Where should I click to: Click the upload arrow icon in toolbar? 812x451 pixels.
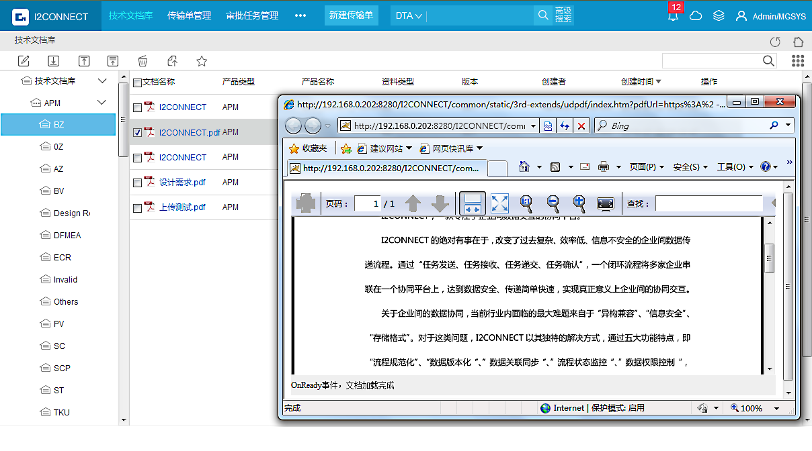click(84, 61)
